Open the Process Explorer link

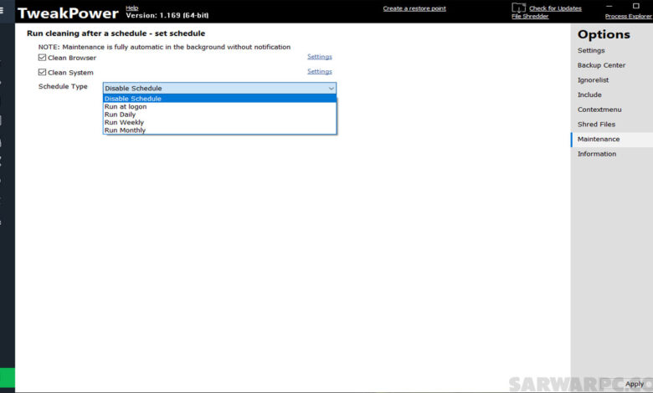tap(629, 16)
